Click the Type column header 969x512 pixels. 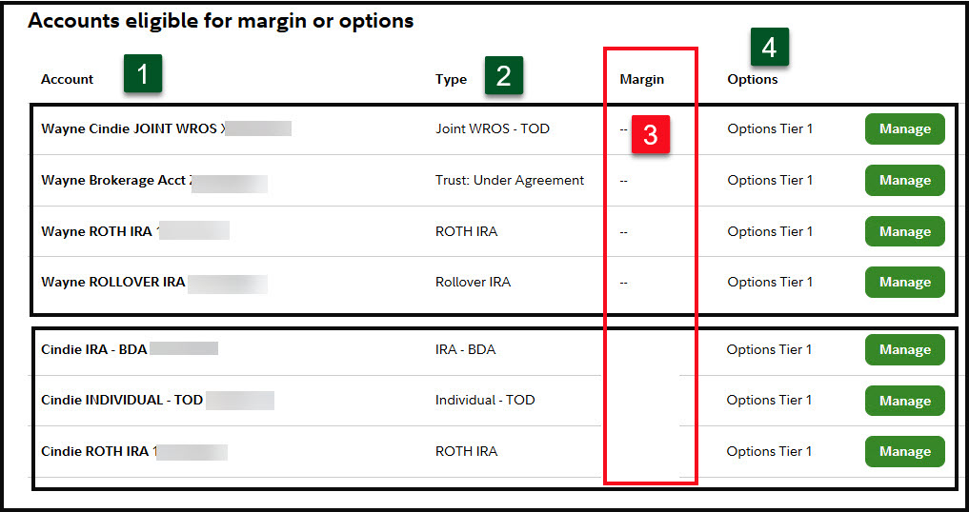(x=451, y=79)
